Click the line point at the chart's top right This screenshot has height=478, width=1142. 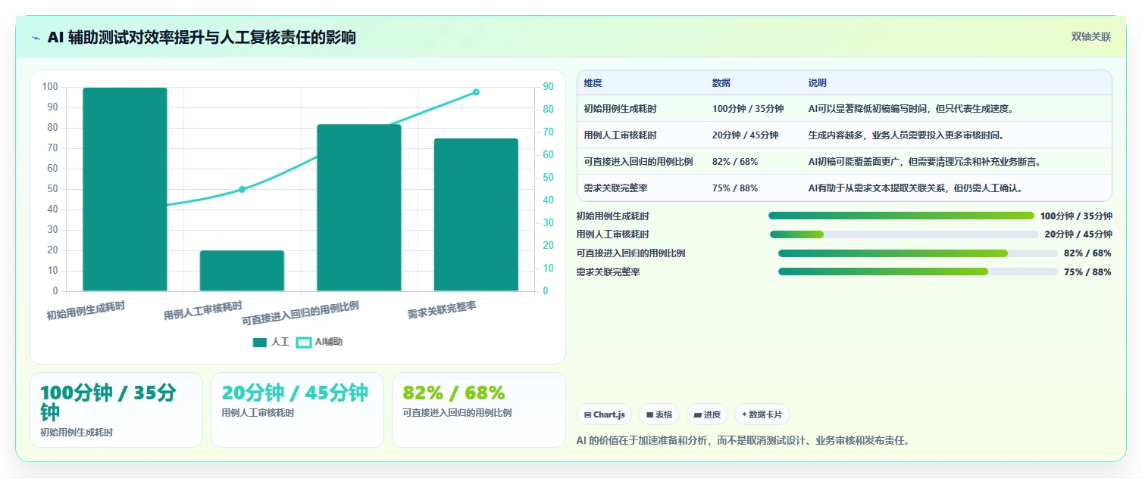(x=476, y=92)
